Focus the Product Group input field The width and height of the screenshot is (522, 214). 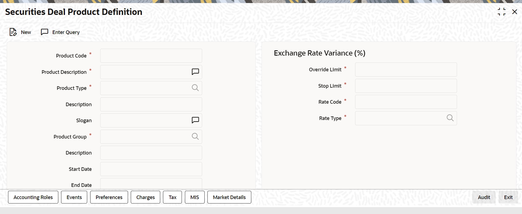pyautogui.click(x=151, y=137)
